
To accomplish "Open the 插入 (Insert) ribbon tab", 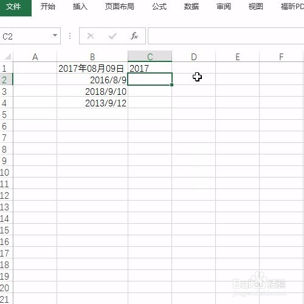I will pyautogui.click(x=80, y=7).
